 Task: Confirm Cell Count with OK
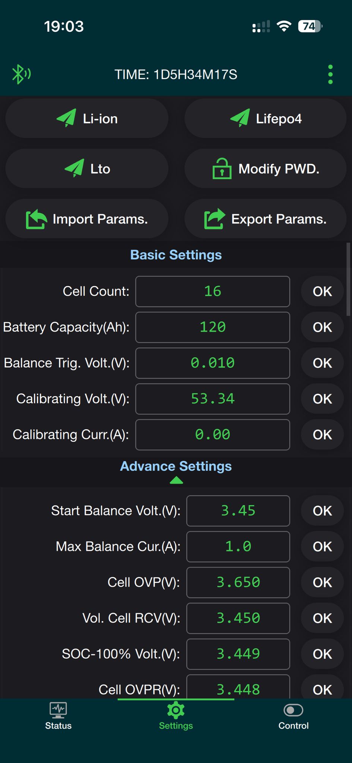(322, 291)
